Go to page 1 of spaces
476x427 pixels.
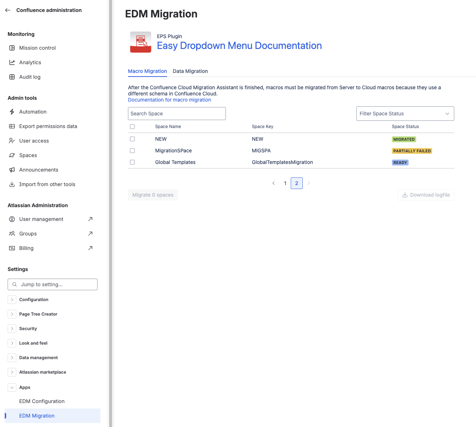285,183
